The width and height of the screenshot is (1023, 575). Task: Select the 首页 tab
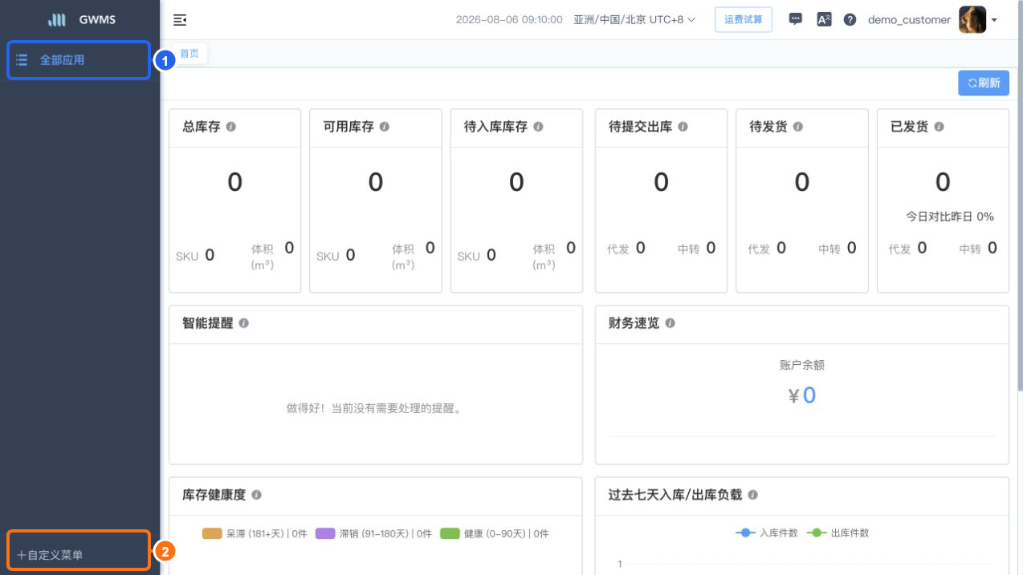pyautogui.click(x=190, y=54)
